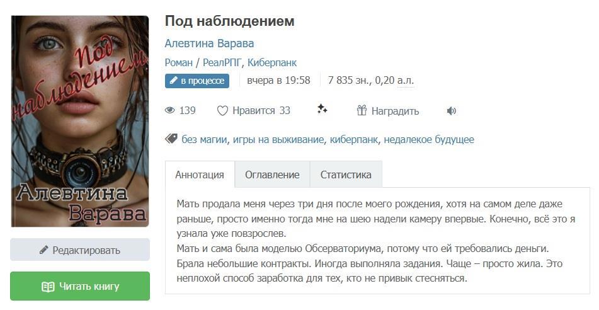Open the Оглавление tab
The image size is (599, 310).
coord(272,175)
